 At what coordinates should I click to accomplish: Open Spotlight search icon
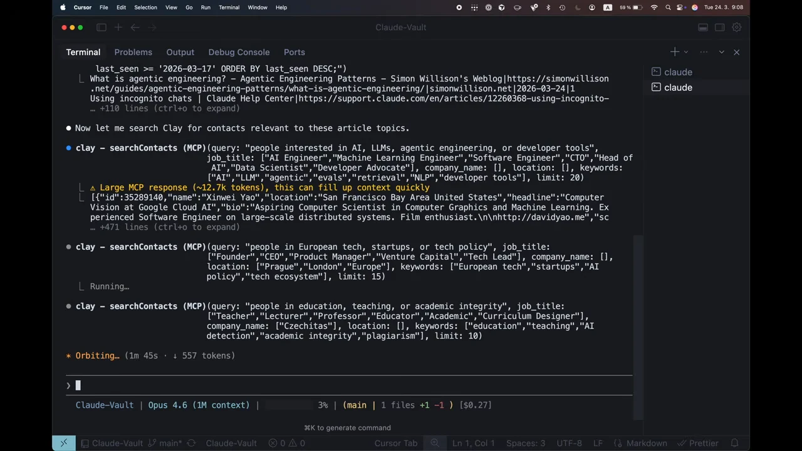668,8
